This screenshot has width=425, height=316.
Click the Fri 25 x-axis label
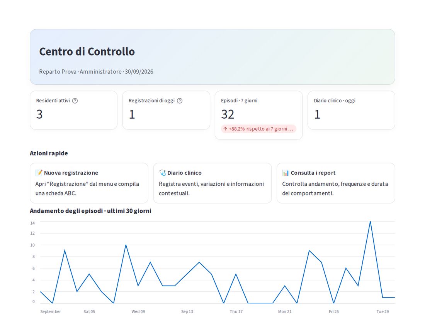(x=334, y=311)
